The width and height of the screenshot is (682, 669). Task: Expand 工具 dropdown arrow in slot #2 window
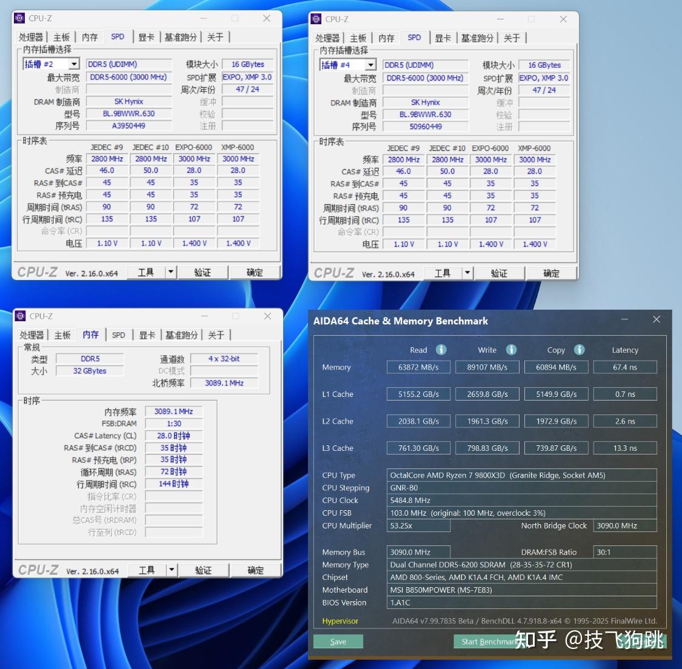tap(171, 272)
